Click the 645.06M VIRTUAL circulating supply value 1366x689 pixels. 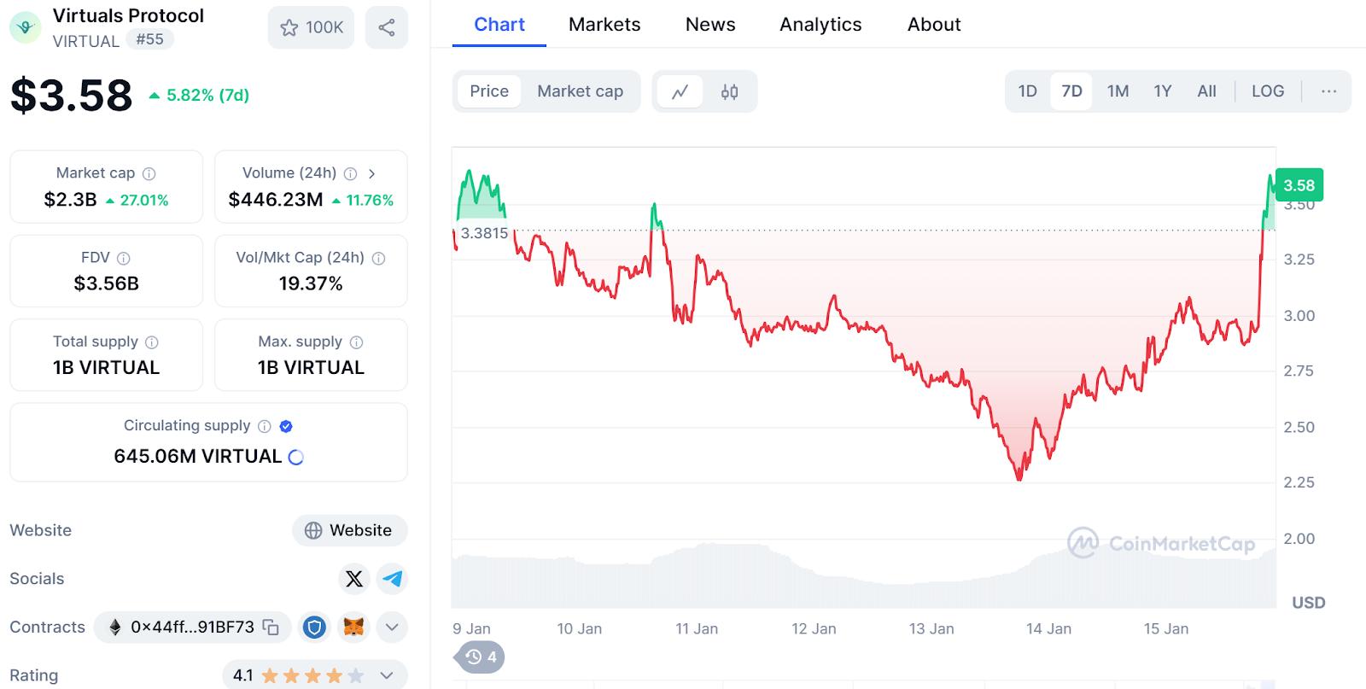point(198,457)
